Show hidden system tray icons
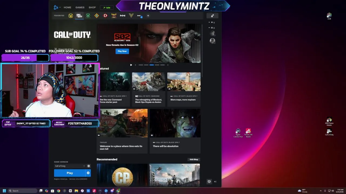The width and height of the screenshot is (346, 194). pyautogui.click(x=321, y=191)
